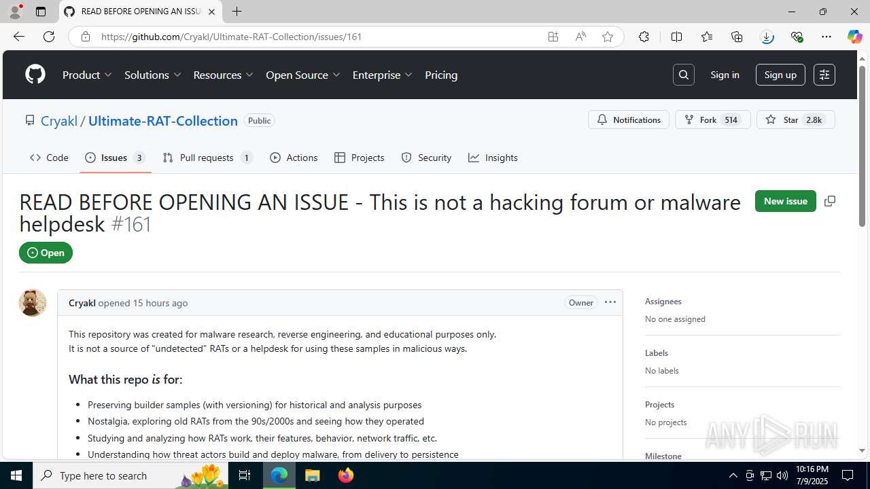Expand the Resources dropdown menu

(x=224, y=75)
